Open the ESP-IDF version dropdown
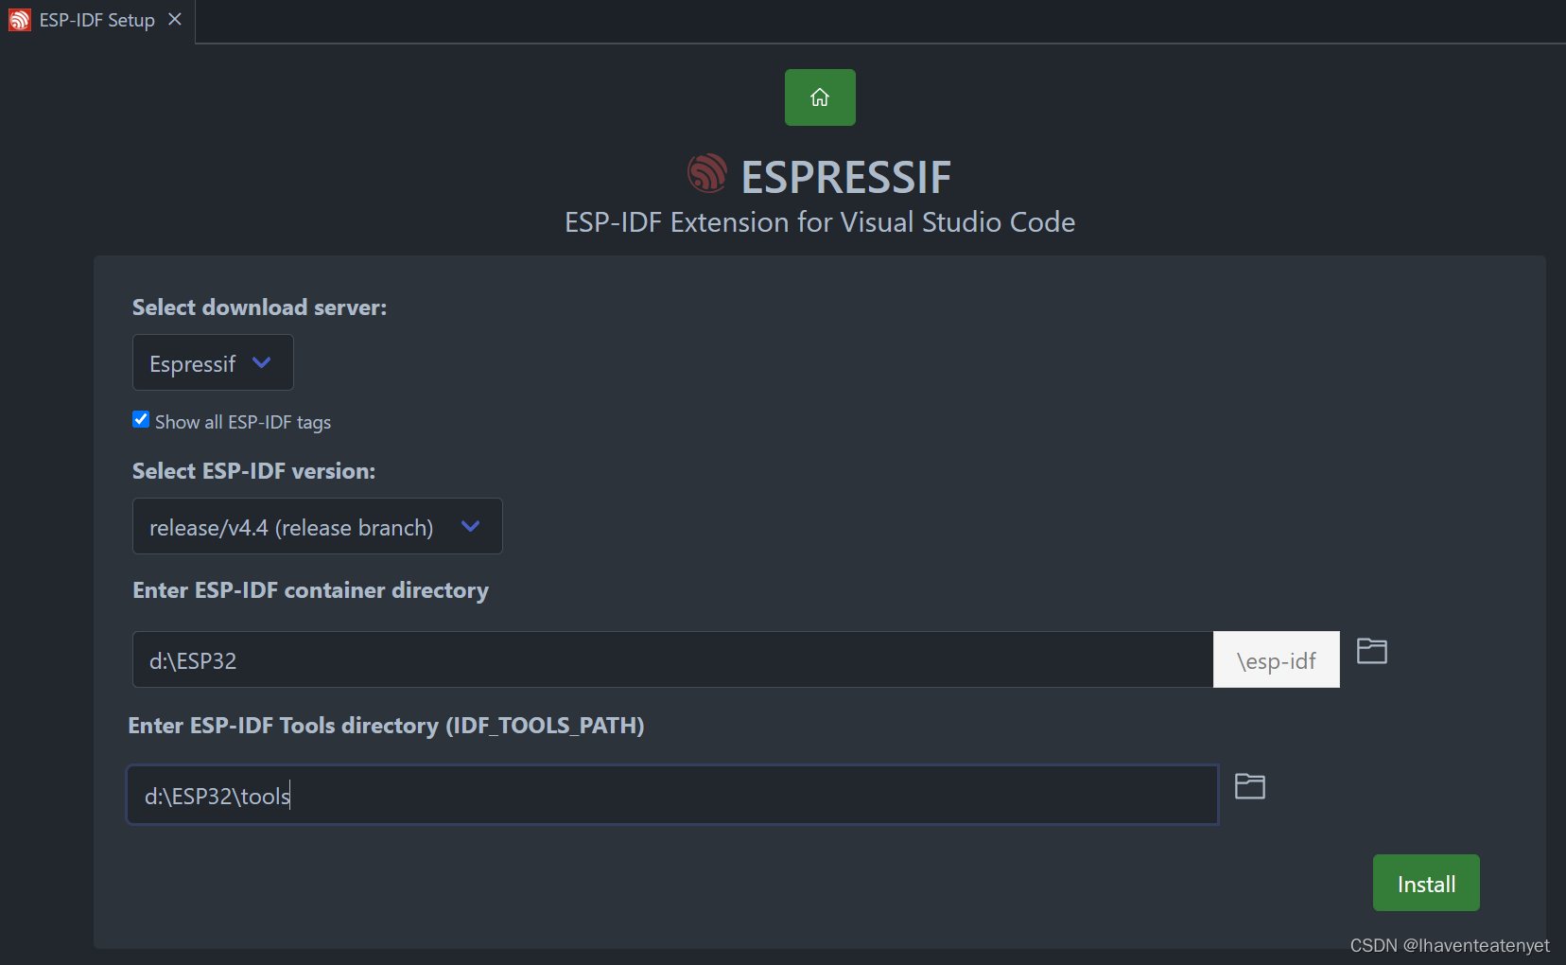Viewport: 1566px width, 965px height. click(317, 526)
